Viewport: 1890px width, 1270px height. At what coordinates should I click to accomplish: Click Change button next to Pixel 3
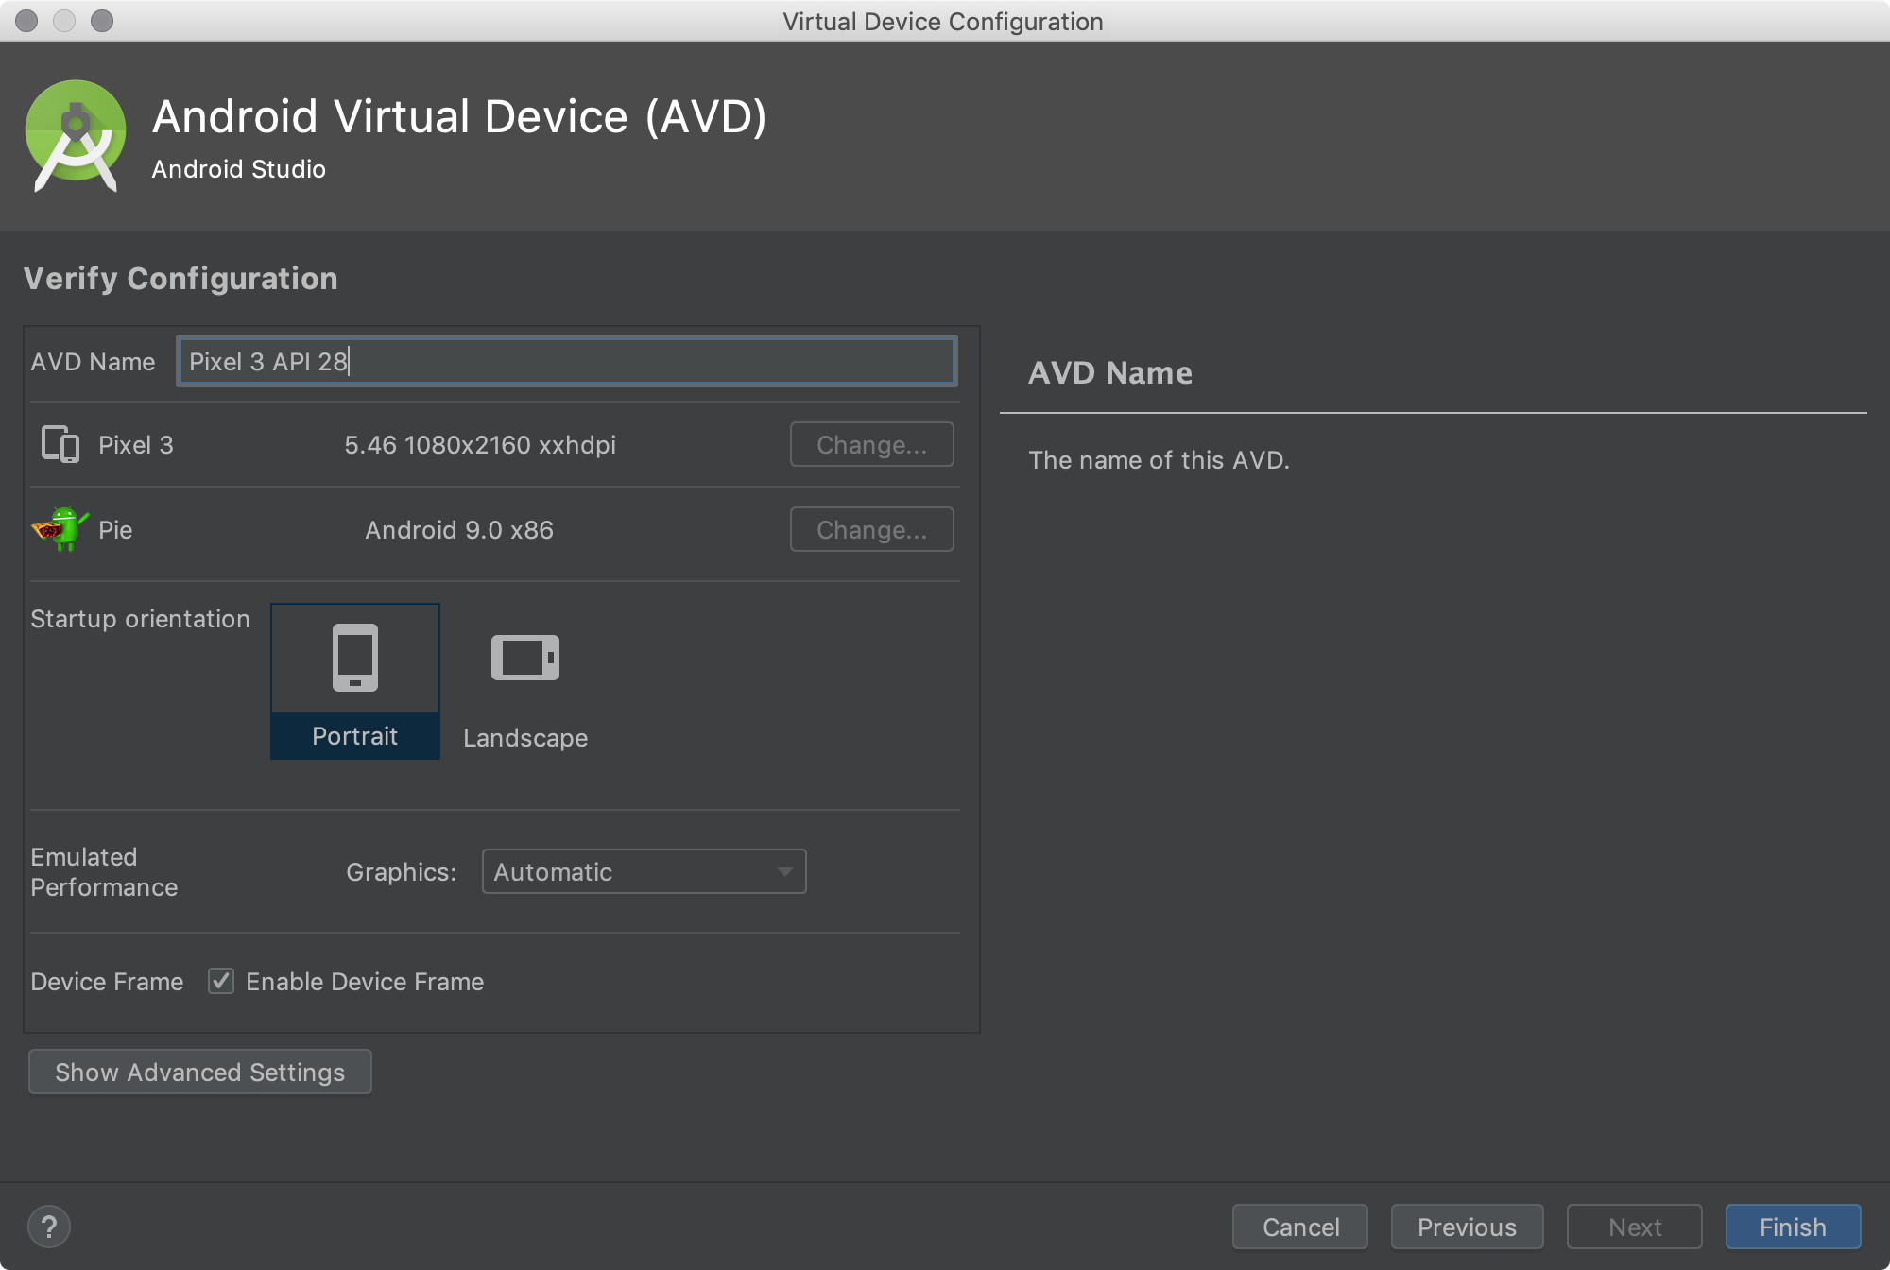click(870, 445)
